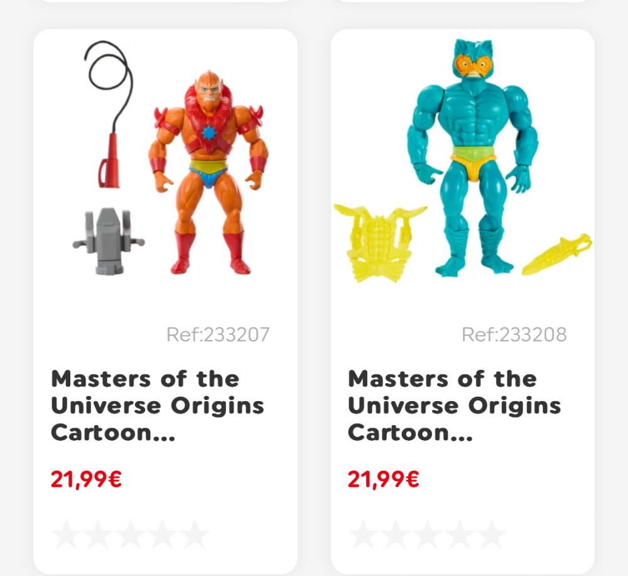Click the gray stand accessory picture
628x576 pixels.
pos(109,241)
